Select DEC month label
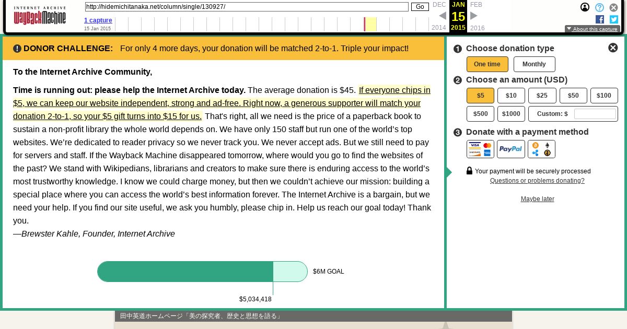 439,5
